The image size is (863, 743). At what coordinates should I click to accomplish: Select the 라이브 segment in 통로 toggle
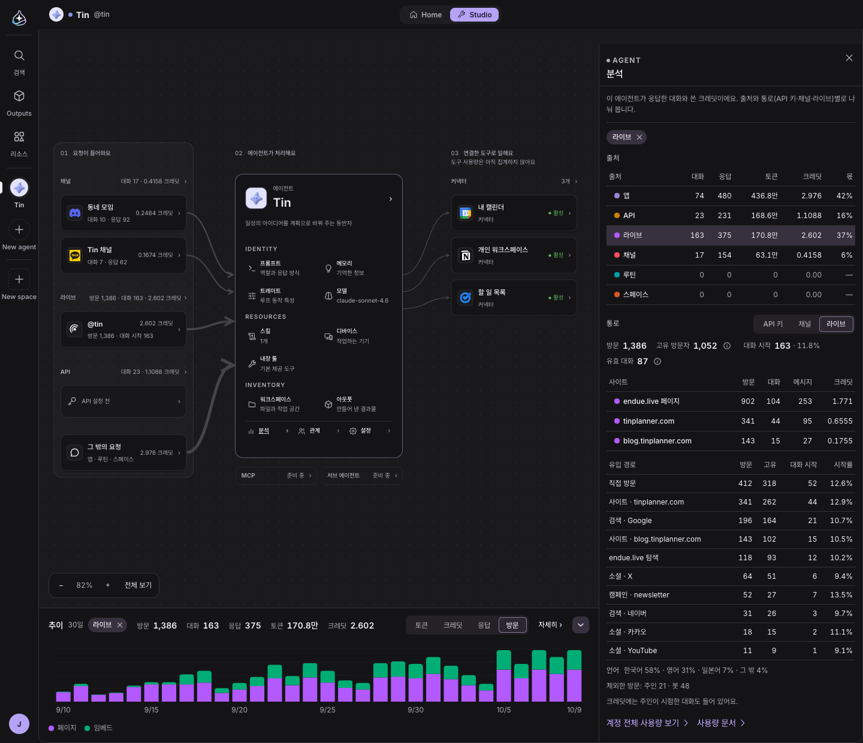[x=836, y=324]
